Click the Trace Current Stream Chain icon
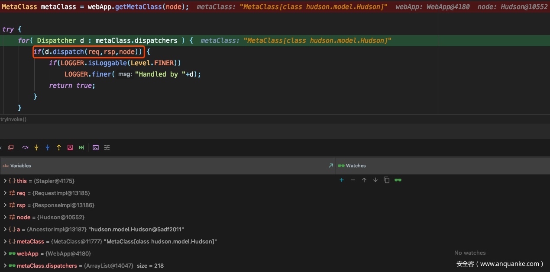Image resolution: width=550 pixels, height=272 pixels. [x=107, y=147]
